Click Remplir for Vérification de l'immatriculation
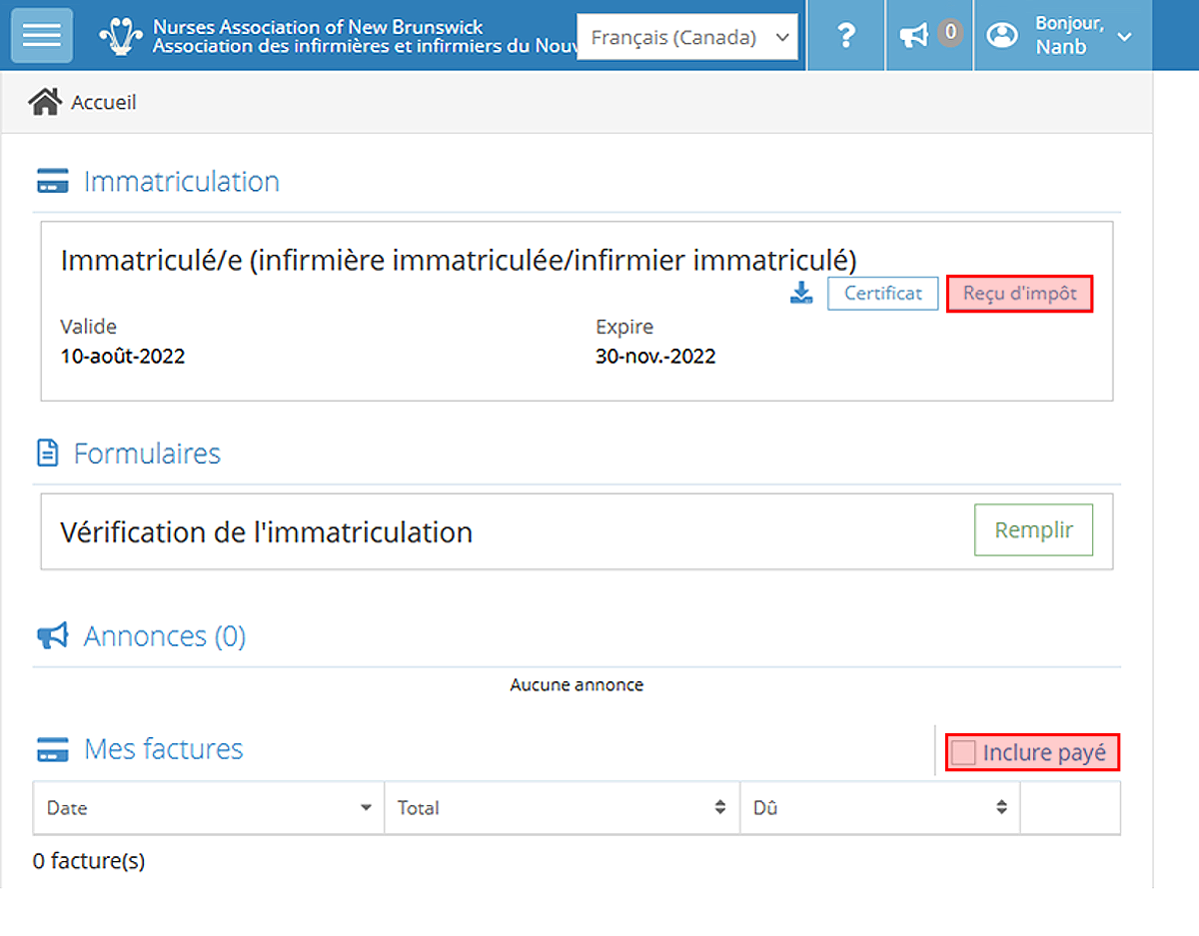This screenshot has height=936, width=1199. [x=1033, y=530]
